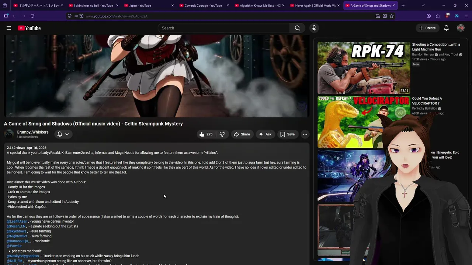The height and width of the screenshot is (265, 472).
Task: Go to the YouTube home logo
Action: [x=29, y=28]
